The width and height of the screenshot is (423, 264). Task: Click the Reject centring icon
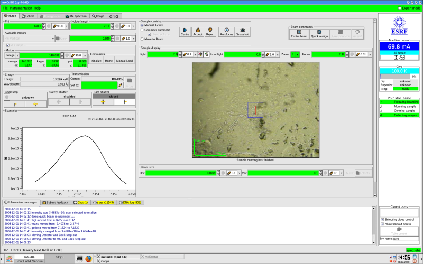click(x=209, y=32)
